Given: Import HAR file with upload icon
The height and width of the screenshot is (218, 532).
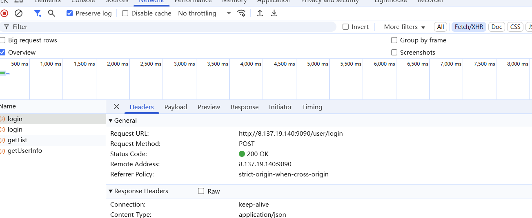Looking at the screenshot, I should tap(260, 13).
